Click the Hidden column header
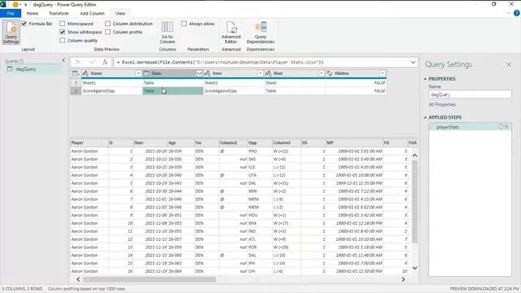 356,73
